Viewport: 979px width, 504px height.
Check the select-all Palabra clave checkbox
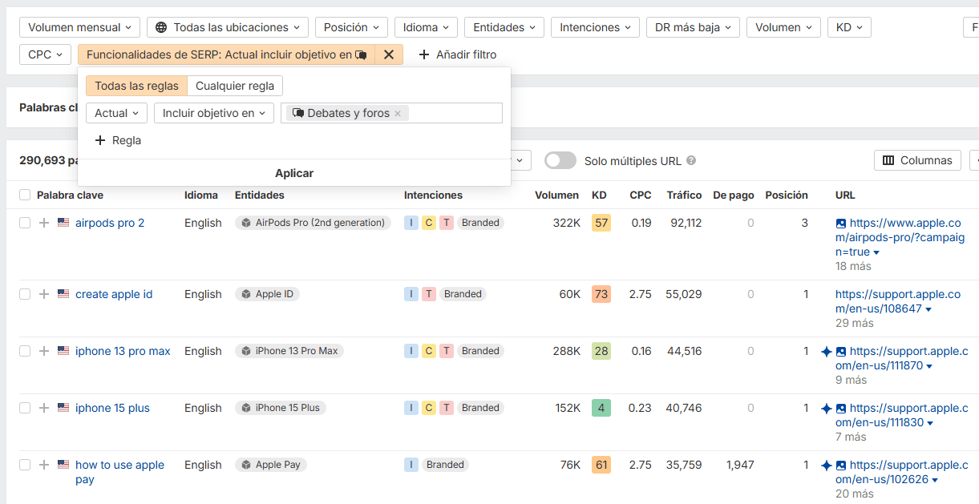(x=25, y=195)
